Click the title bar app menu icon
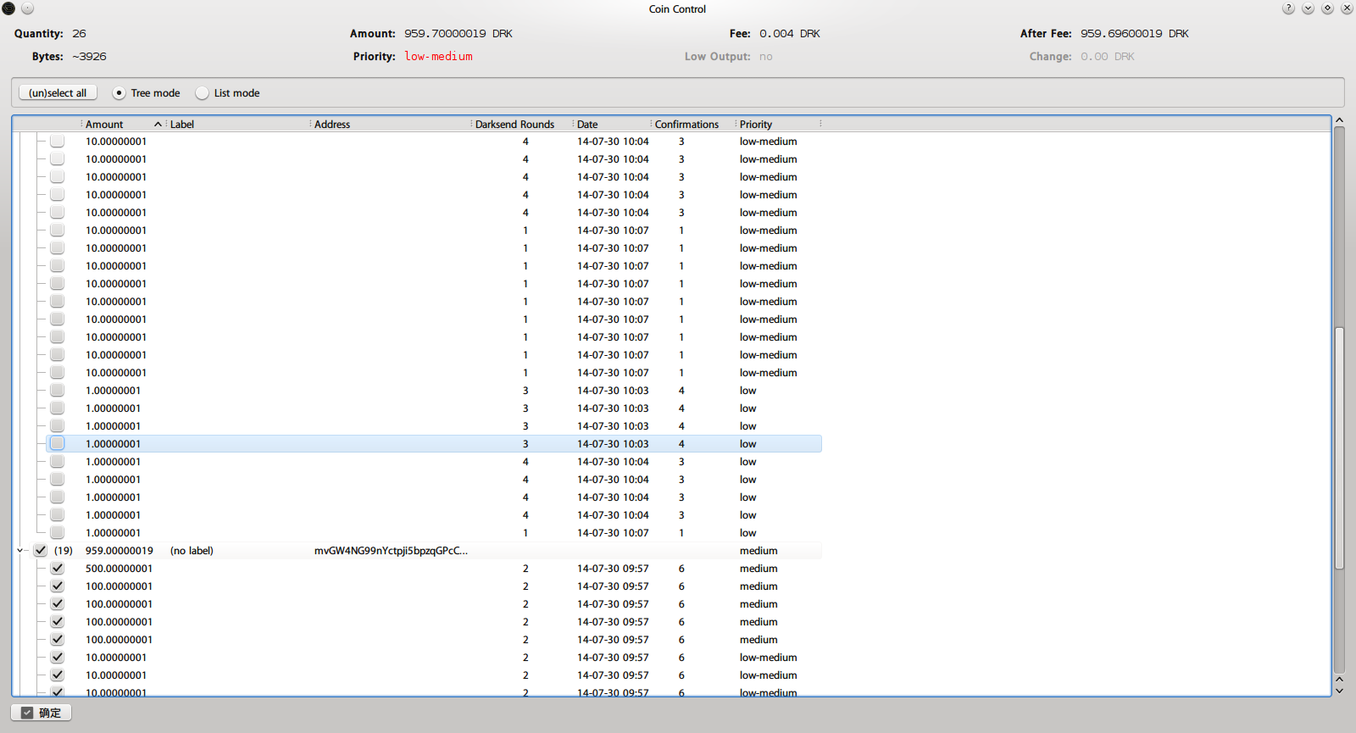1356x733 pixels. (8, 8)
